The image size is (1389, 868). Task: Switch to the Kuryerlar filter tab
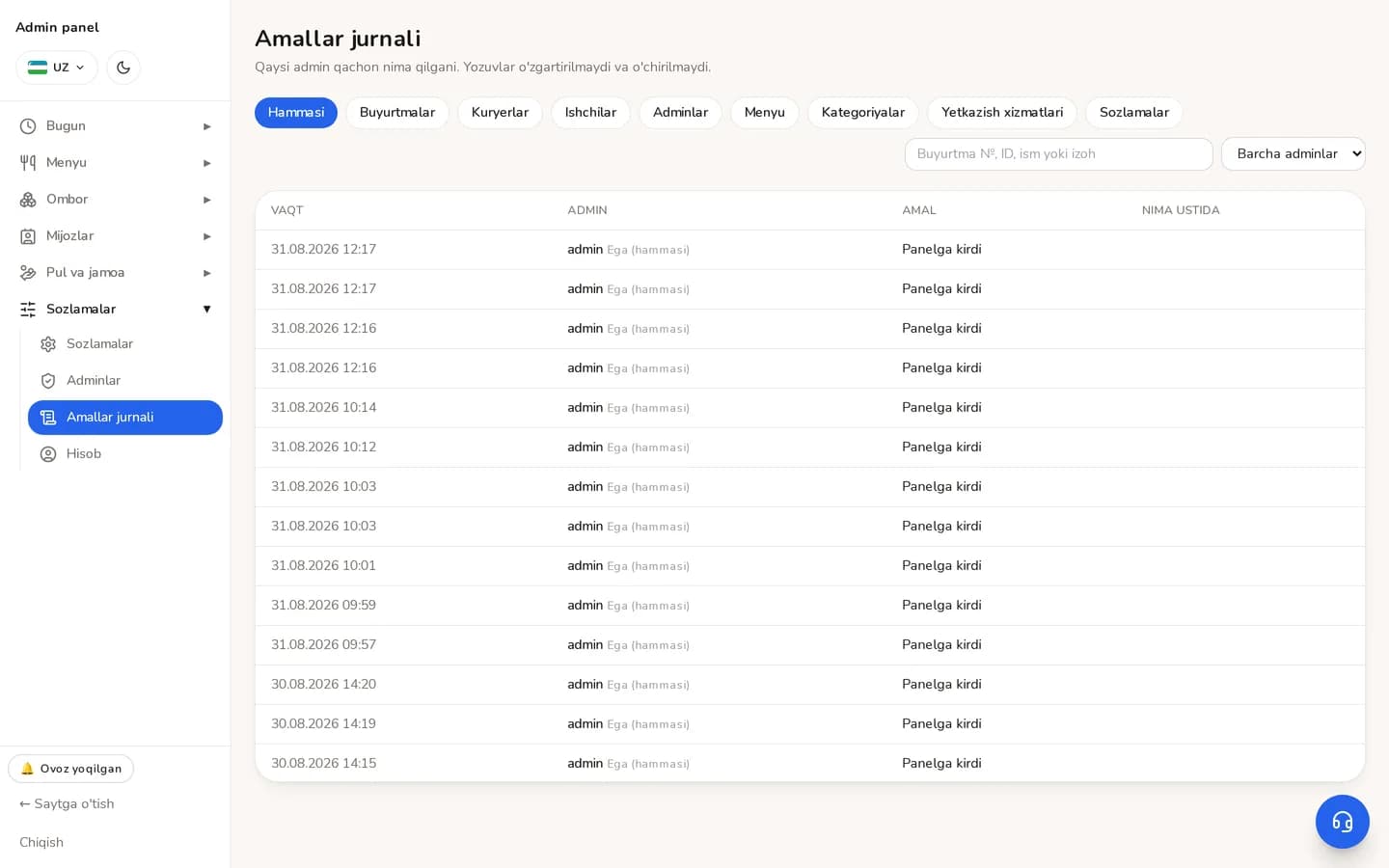click(x=500, y=113)
